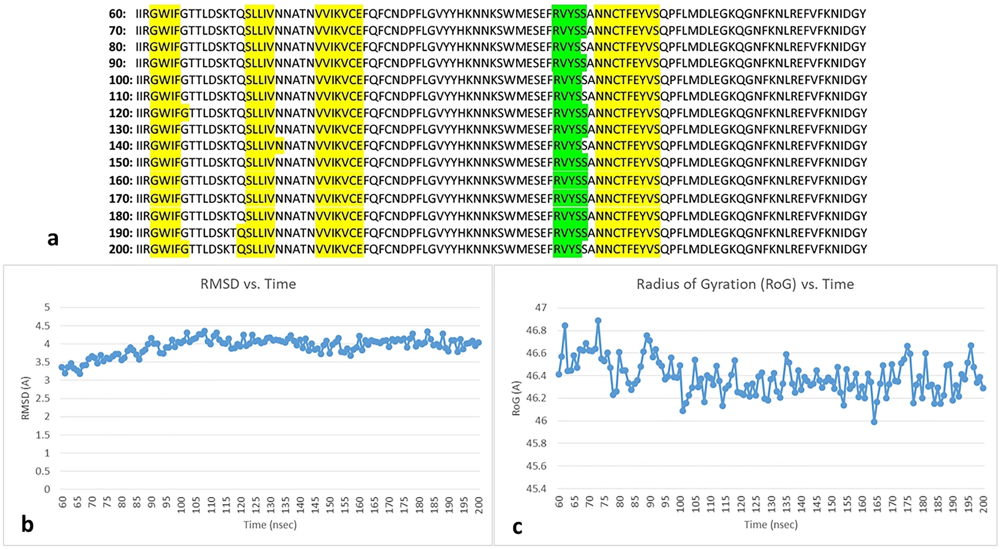Click the "80:" sequence row label

pyautogui.click(x=118, y=47)
